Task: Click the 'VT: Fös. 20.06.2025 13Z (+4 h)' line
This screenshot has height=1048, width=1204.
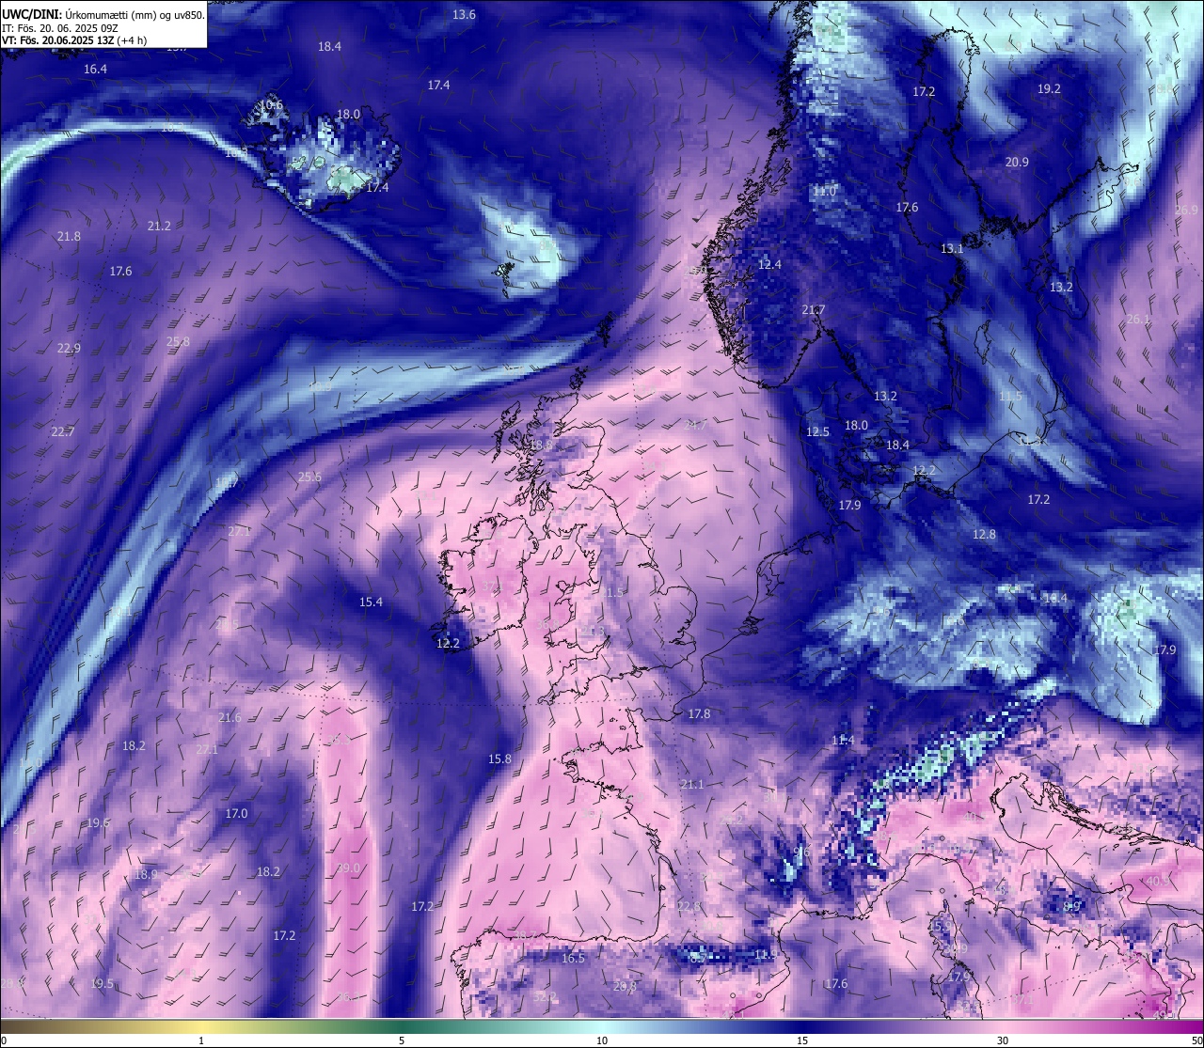Action: pos(74,40)
